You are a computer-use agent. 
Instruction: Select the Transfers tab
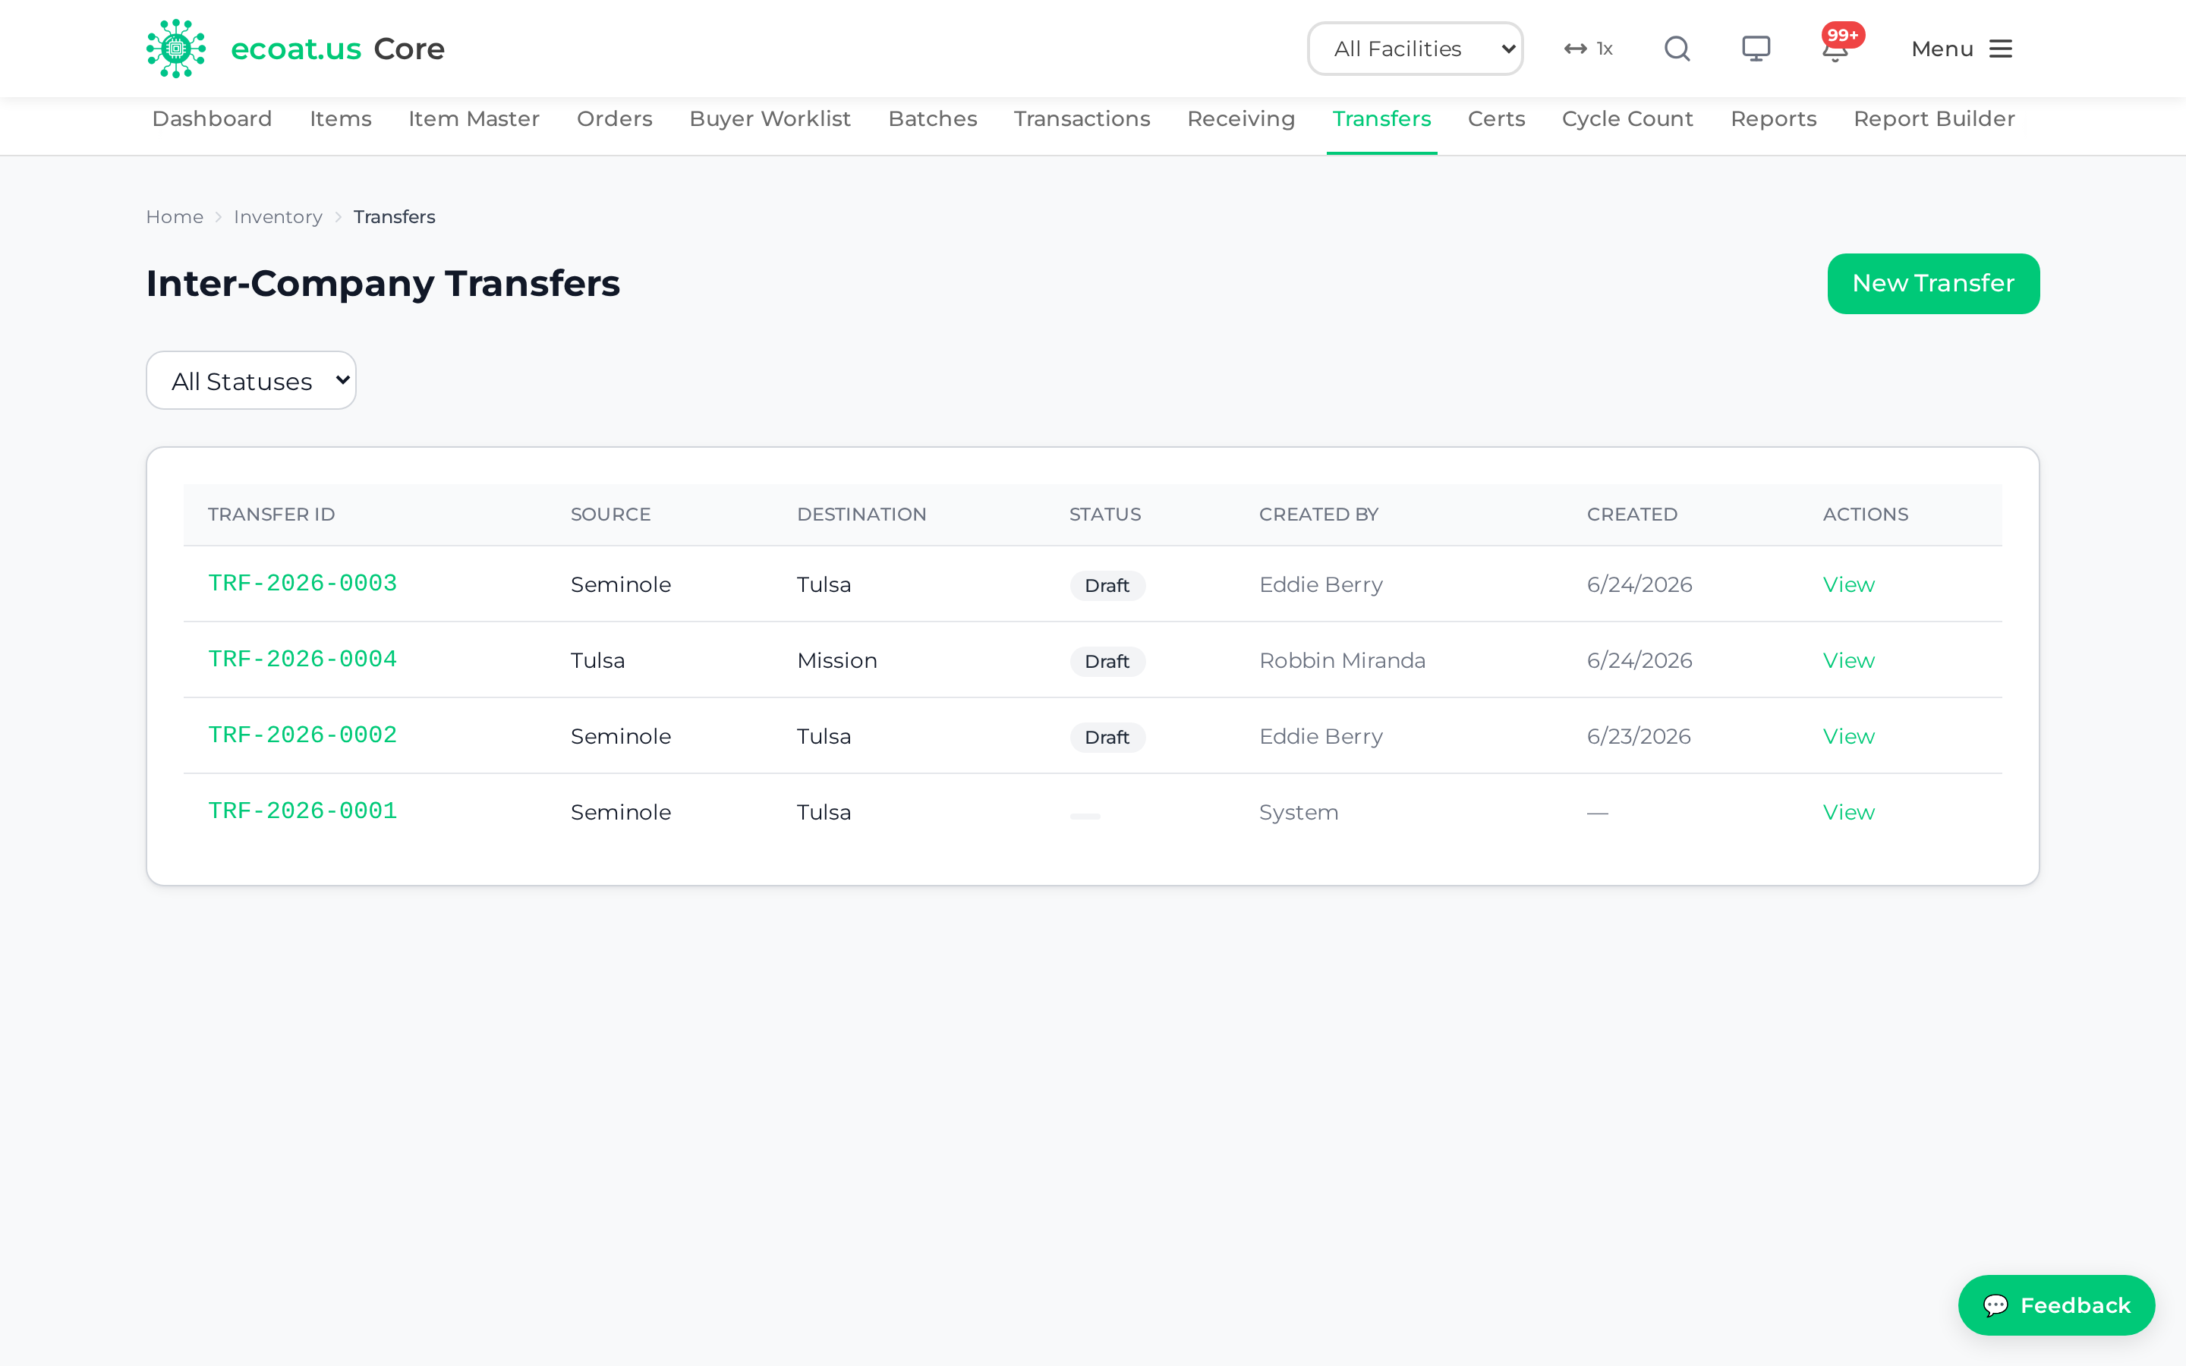[1382, 119]
